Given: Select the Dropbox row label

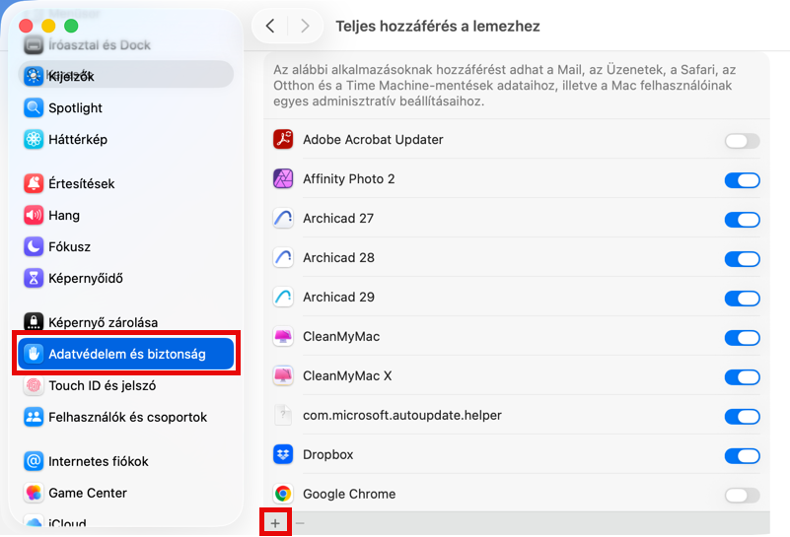Looking at the screenshot, I should [328, 454].
